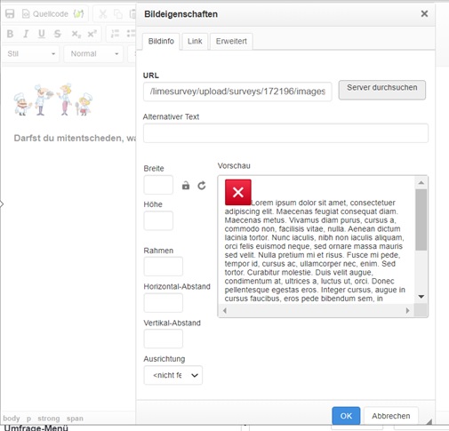Click the broken image icon in preview

click(x=238, y=192)
